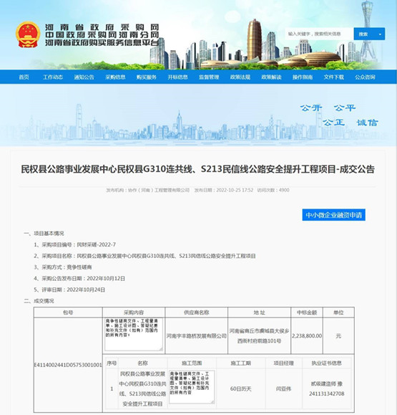Focus the keyword search input field

tap(319, 34)
